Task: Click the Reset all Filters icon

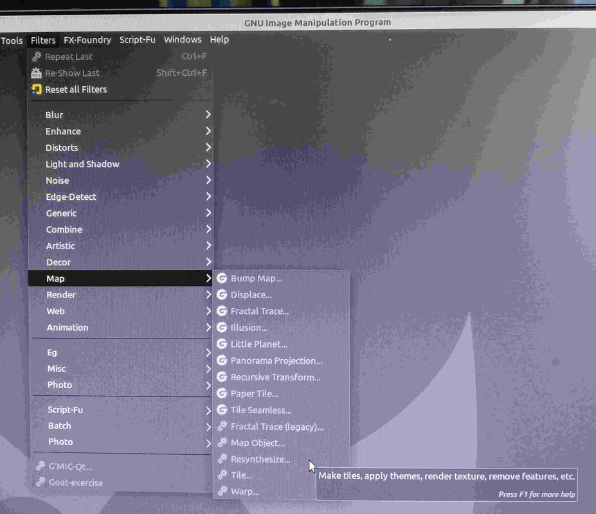Action: pyautogui.click(x=37, y=89)
